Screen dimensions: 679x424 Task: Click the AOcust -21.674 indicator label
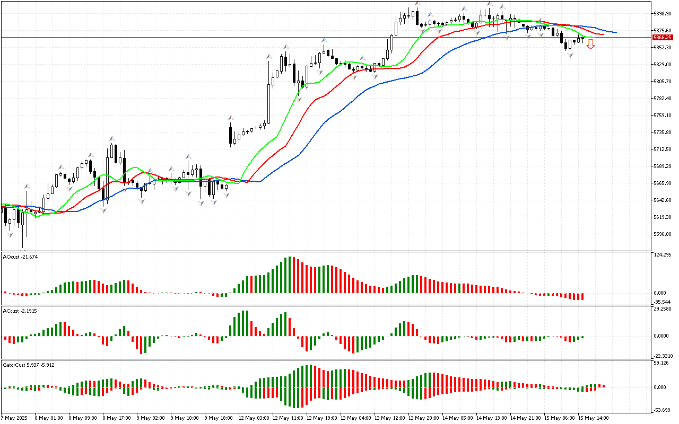pos(20,257)
